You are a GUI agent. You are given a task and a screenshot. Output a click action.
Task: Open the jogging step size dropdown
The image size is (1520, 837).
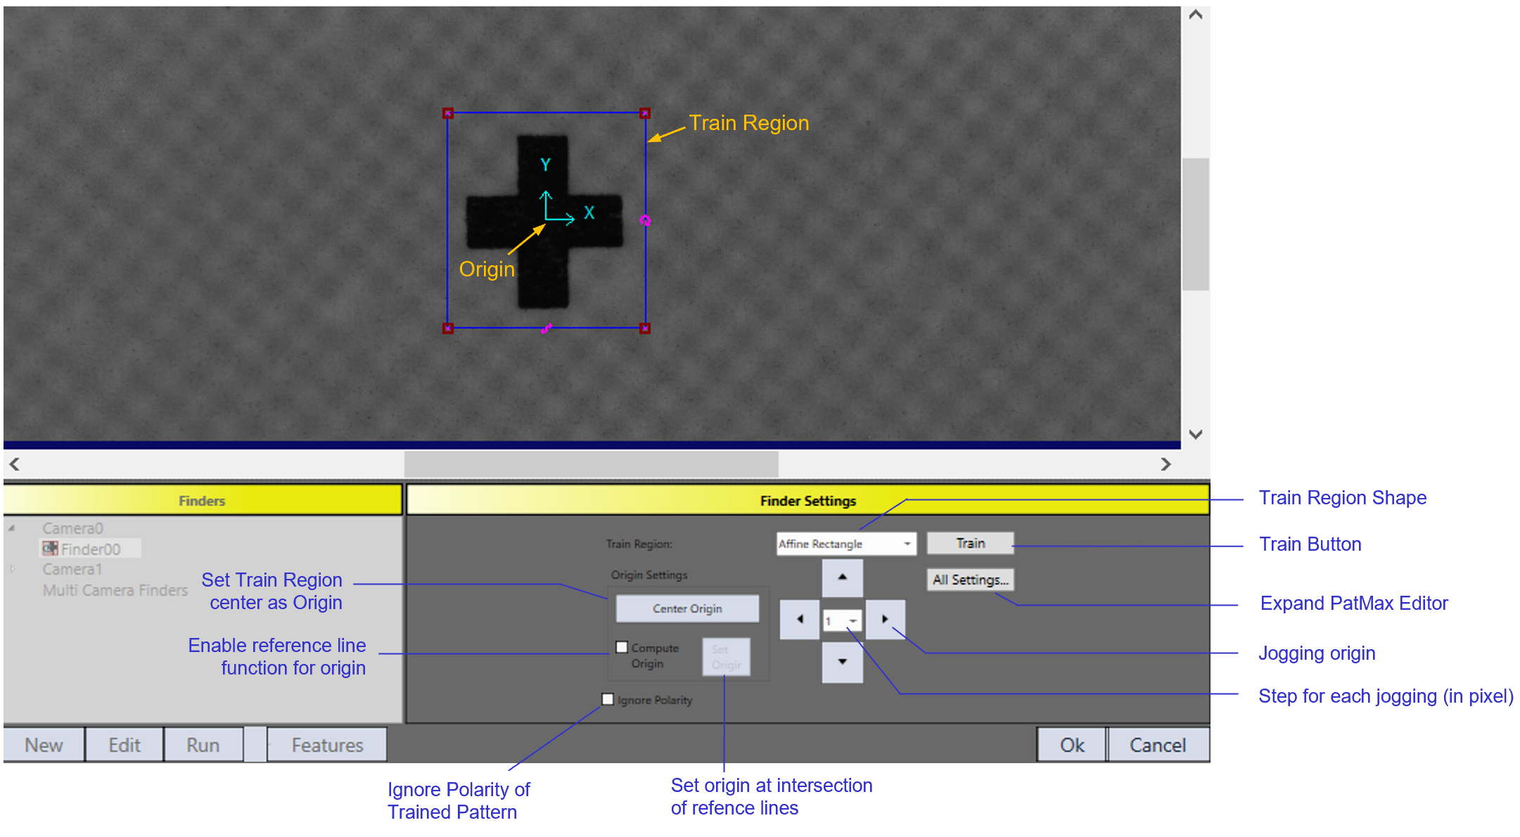pyautogui.click(x=852, y=620)
